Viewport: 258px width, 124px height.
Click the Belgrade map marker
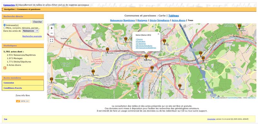[107, 50]
